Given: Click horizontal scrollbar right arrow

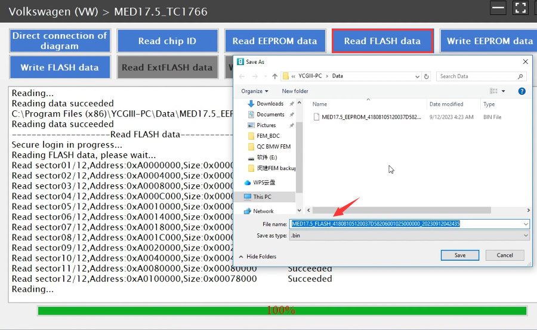Looking at the screenshot, I should click(x=529, y=210).
